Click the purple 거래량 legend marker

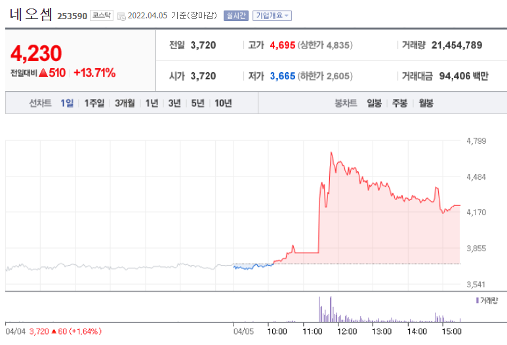pos(477,300)
